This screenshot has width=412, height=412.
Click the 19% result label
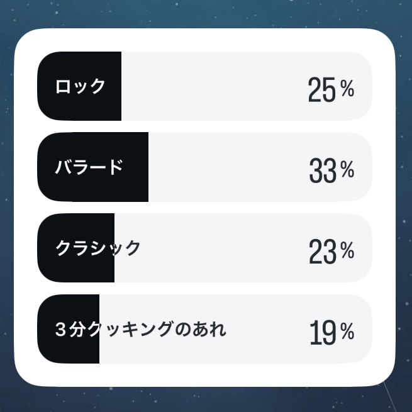pyautogui.click(x=332, y=332)
